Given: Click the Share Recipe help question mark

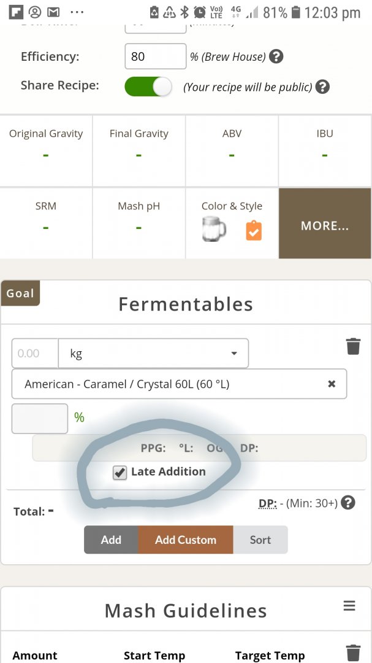Looking at the screenshot, I should pos(322,87).
